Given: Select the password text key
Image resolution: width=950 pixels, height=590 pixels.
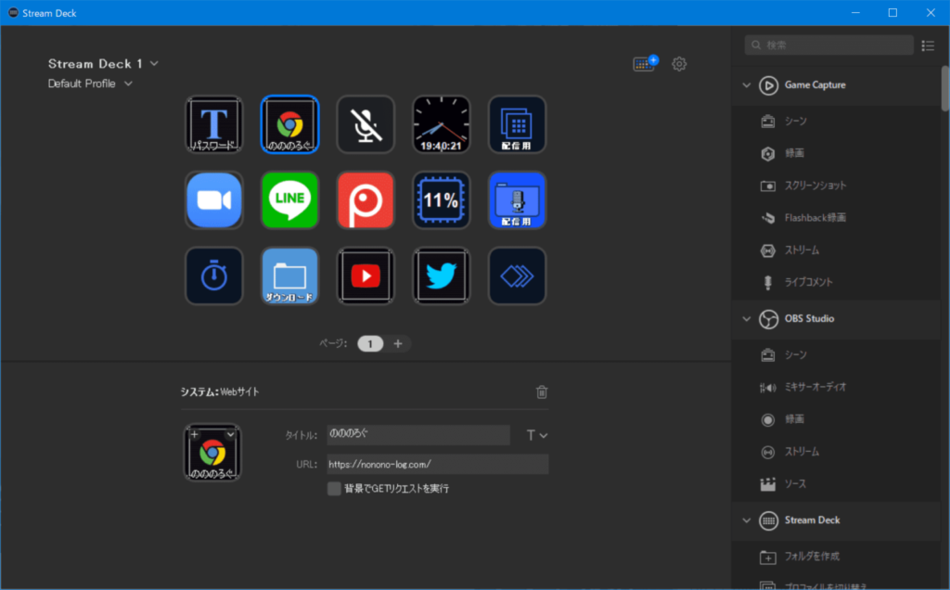Looking at the screenshot, I should click(x=214, y=124).
